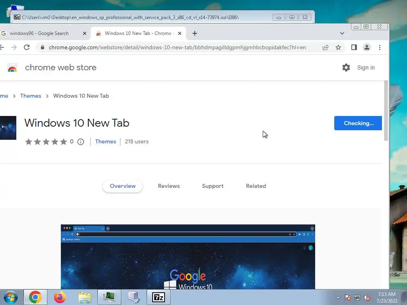Open Chrome Web Store settings gear
The height and width of the screenshot is (305, 407).
pos(346,68)
